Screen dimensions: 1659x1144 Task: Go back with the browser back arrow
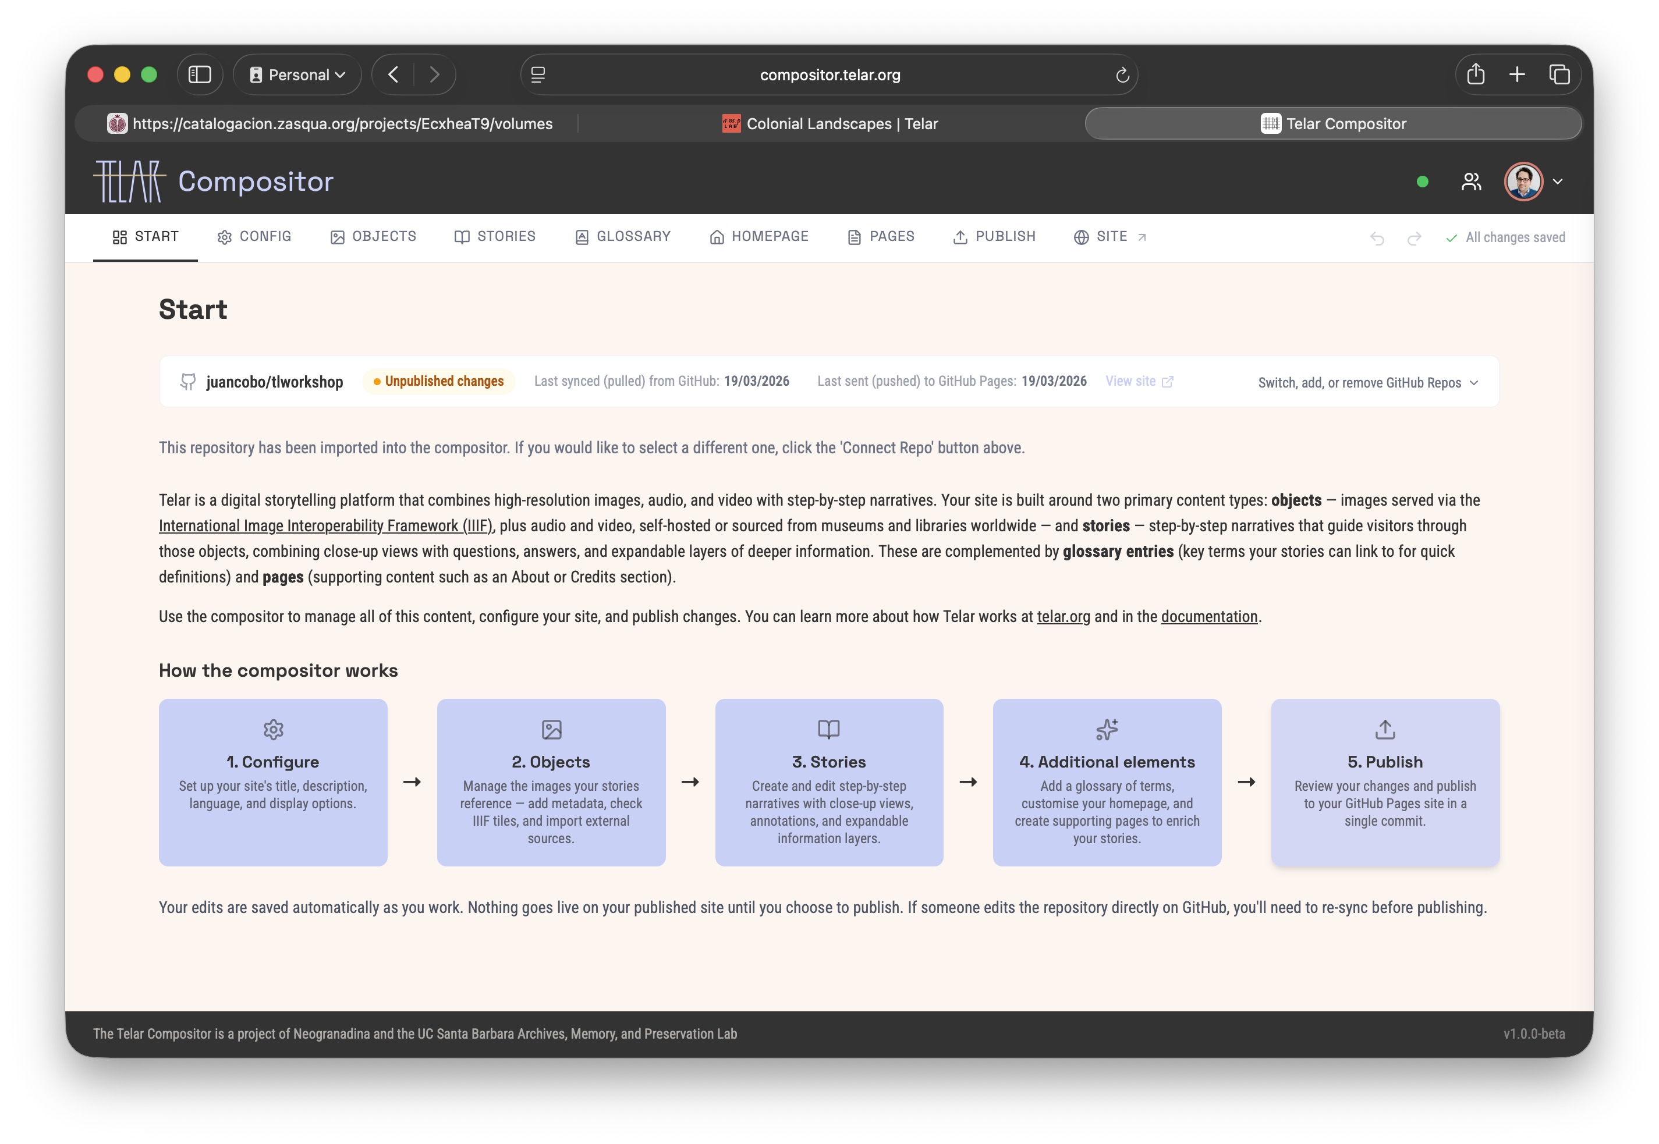[x=393, y=74]
